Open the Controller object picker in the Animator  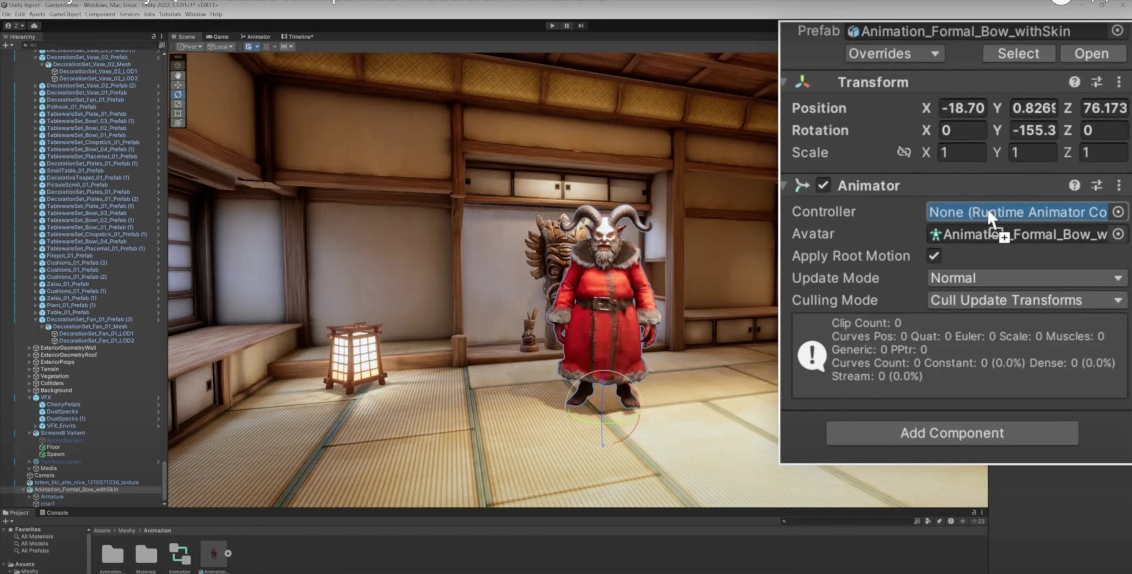click(x=1118, y=212)
